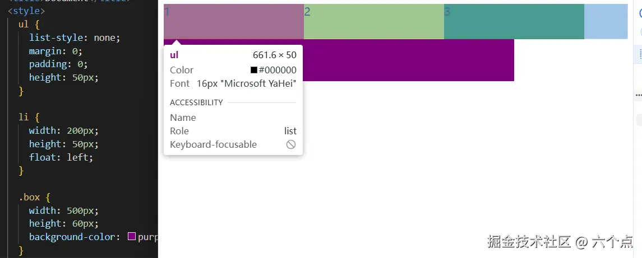Click the teal list item 3
The width and height of the screenshot is (642, 258).
click(514, 21)
